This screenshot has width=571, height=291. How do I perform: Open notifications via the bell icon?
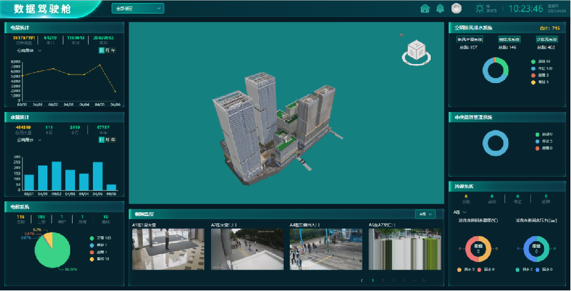point(440,9)
